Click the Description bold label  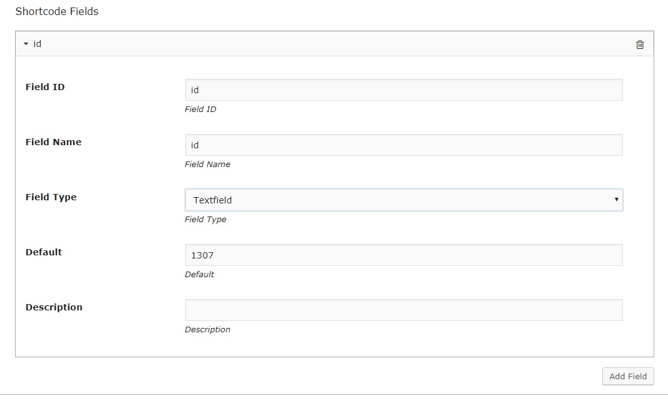[54, 307]
